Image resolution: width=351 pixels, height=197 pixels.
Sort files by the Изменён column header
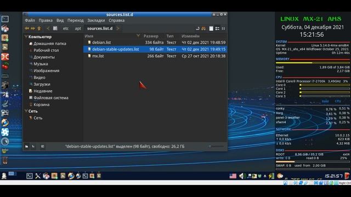pyautogui.click(x=190, y=36)
